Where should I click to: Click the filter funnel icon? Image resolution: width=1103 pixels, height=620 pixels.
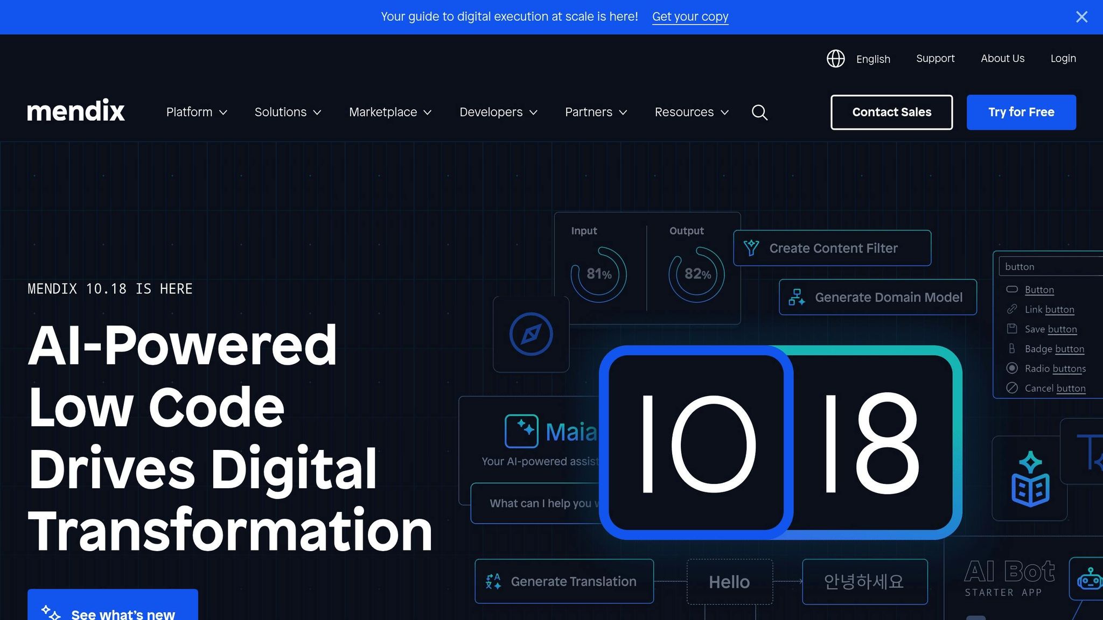(x=751, y=248)
